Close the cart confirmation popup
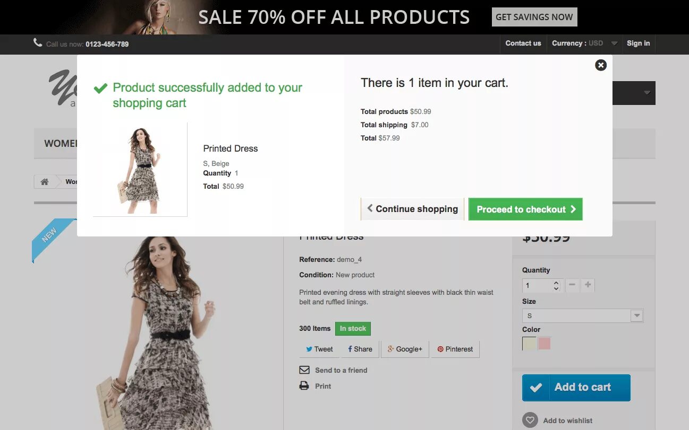This screenshot has height=430, width=689. (x=601, y=65)
